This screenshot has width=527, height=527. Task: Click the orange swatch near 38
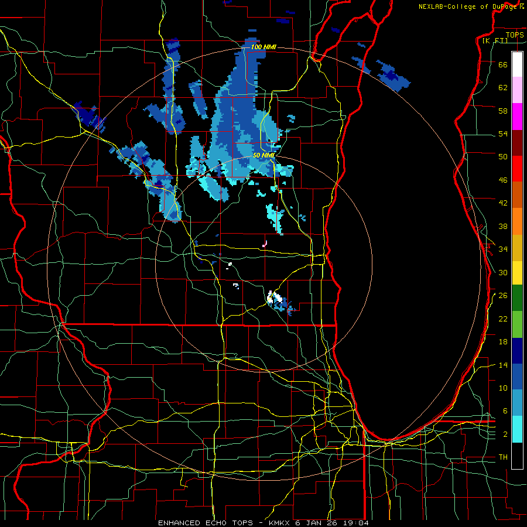pyautogui.click(x=517, y=221)
